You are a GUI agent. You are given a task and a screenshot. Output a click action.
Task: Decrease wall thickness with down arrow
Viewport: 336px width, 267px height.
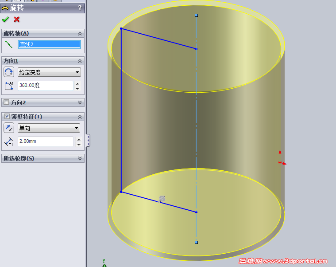79,145
